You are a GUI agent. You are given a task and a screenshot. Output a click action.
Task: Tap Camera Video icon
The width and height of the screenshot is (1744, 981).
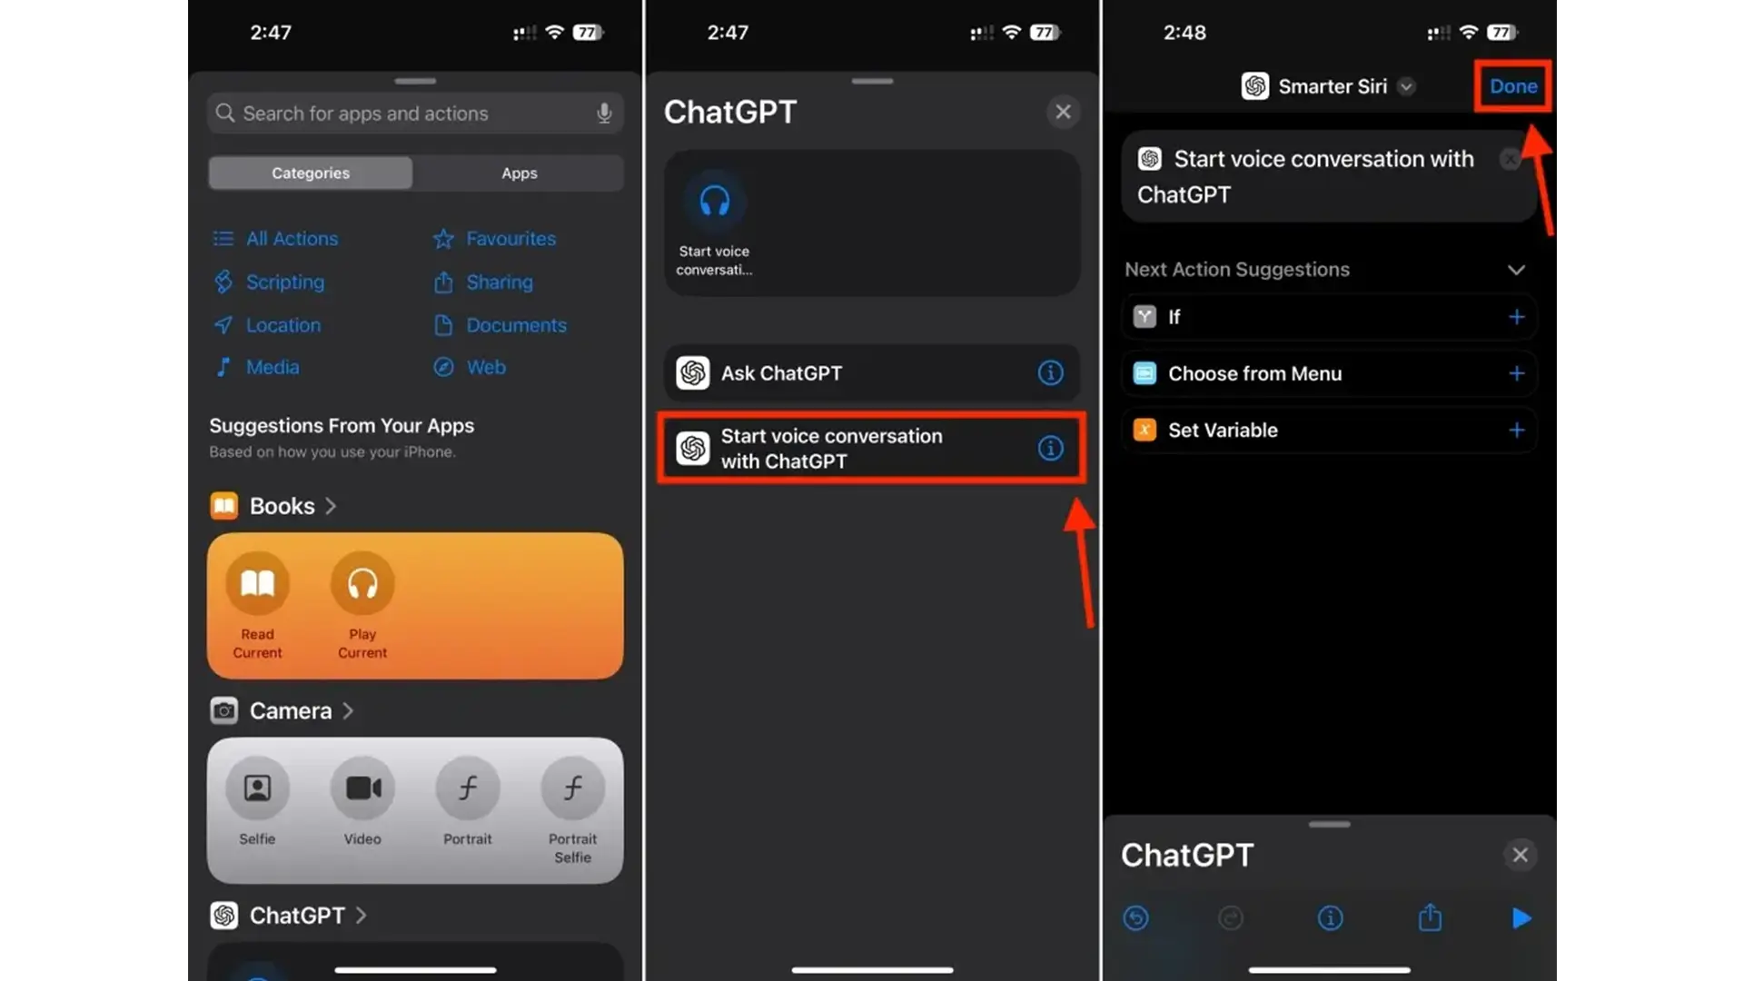[x=362, y=788]
